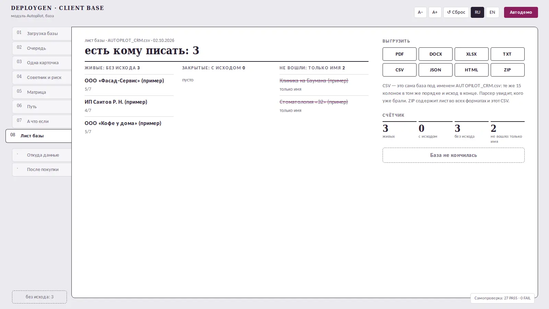Increase font size with A+ button

click(435, 12)
